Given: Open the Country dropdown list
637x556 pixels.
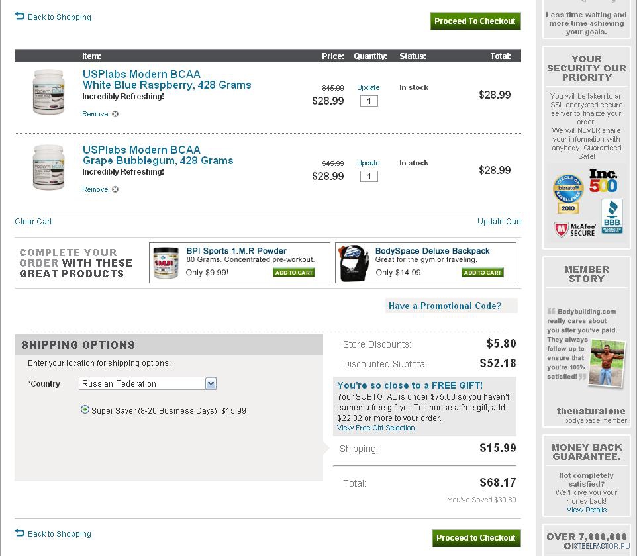Looking at the screenshot, I should tap(211, 383).
